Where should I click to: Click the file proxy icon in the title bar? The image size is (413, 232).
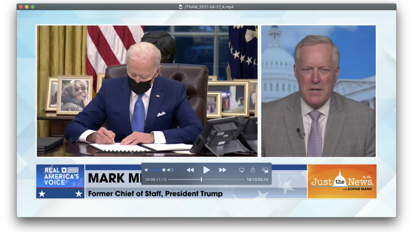pos(180,7)
